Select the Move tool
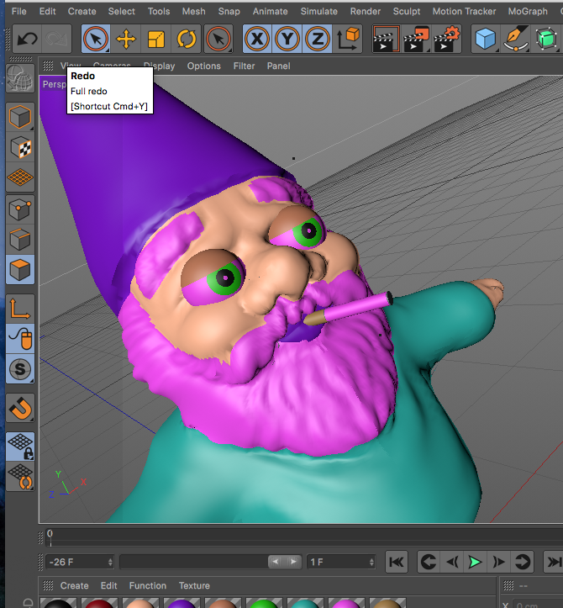563x608 pixels. click(126, 39)
